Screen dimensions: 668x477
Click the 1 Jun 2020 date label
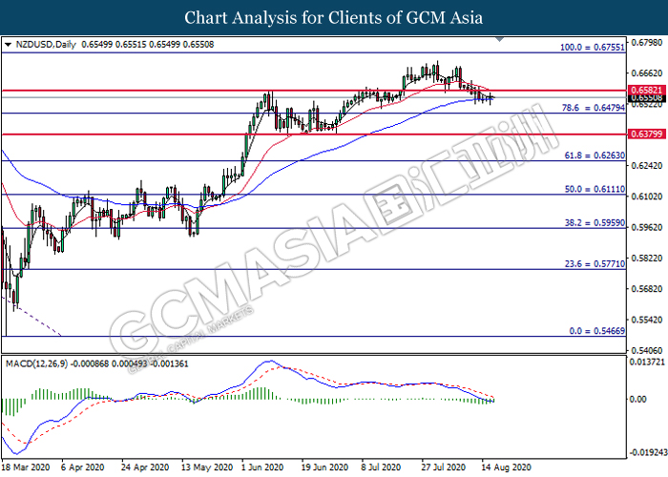[x=262, y=467]
